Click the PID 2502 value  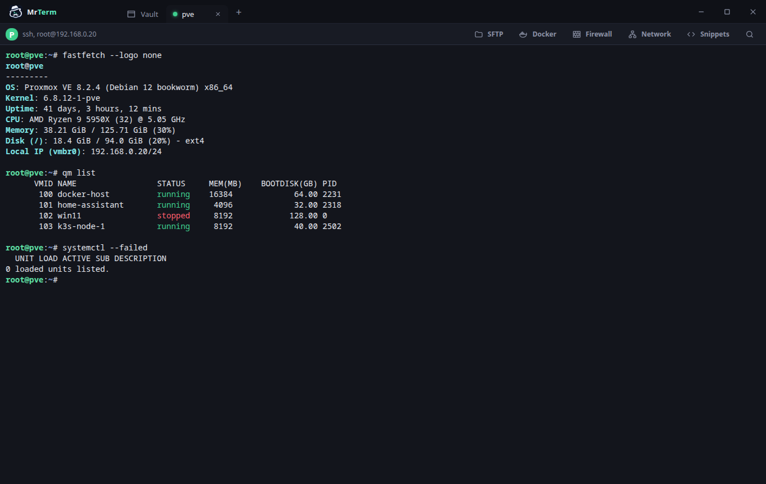[x=332, y=226]
